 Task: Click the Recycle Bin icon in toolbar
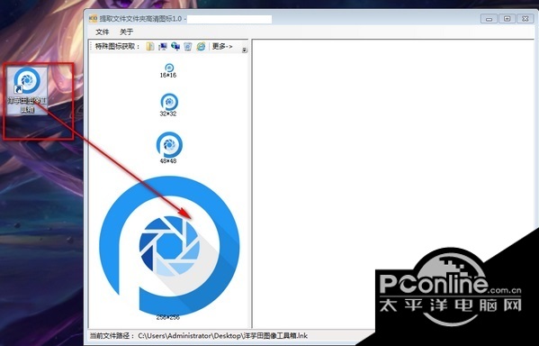point(188,46)
